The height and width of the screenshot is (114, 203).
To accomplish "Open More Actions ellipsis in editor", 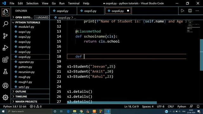I will coord(197,11).
